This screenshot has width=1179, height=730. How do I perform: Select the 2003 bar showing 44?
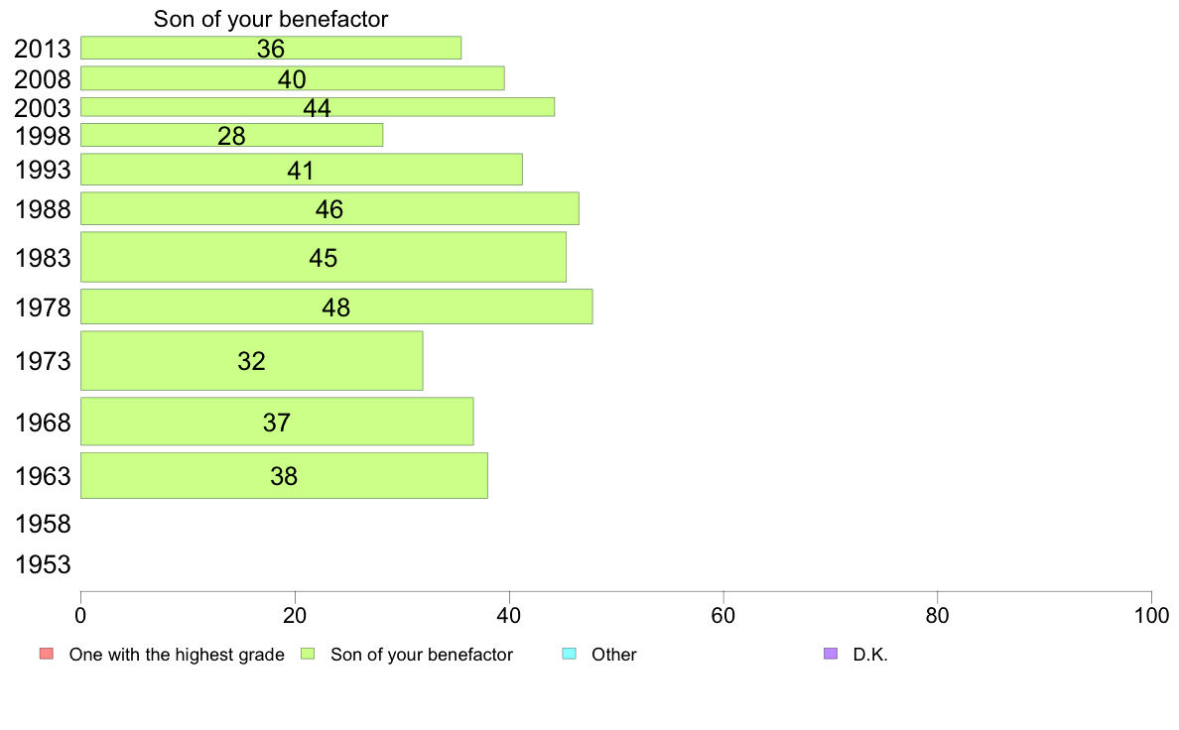pyautogui.click(x=318, y=107)
